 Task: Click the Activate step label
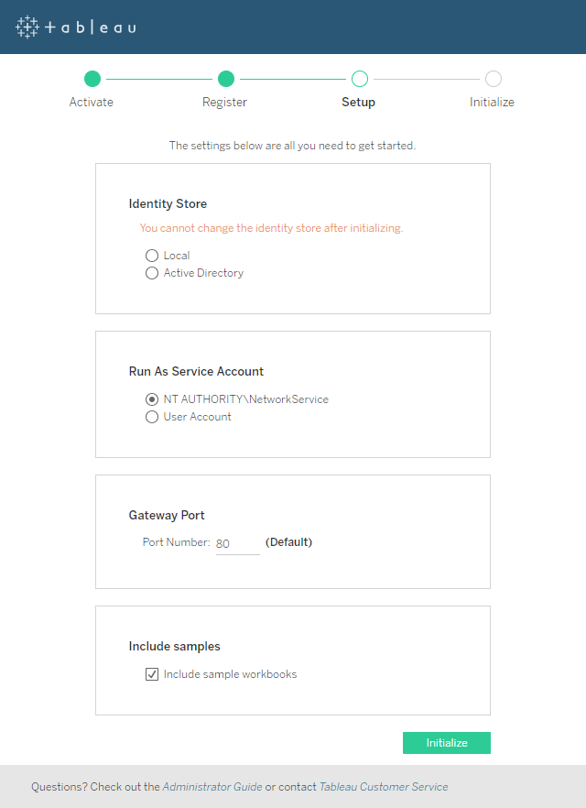coord(92,102)
